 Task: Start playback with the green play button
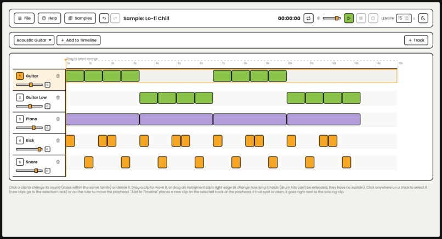(349, 18)
